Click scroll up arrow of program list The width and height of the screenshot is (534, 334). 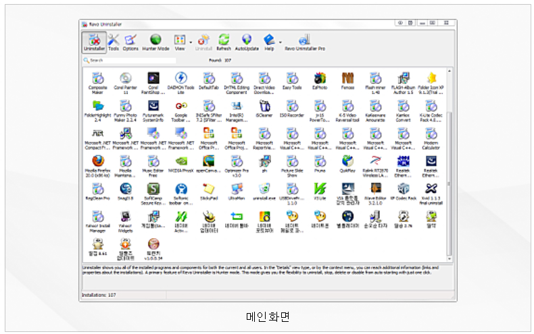tap(450, 71)
